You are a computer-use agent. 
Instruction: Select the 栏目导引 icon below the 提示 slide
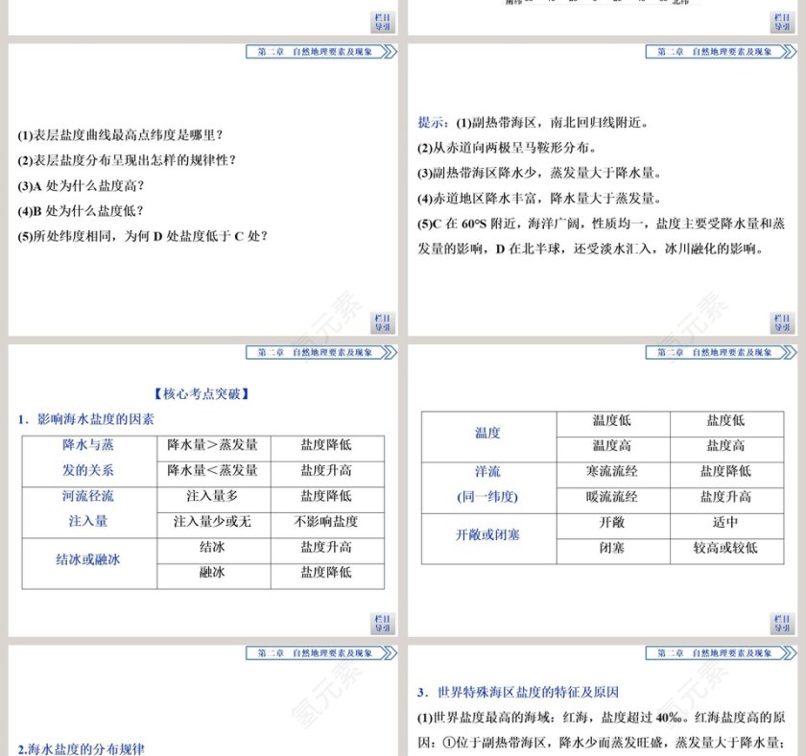[x=782, y=323]
